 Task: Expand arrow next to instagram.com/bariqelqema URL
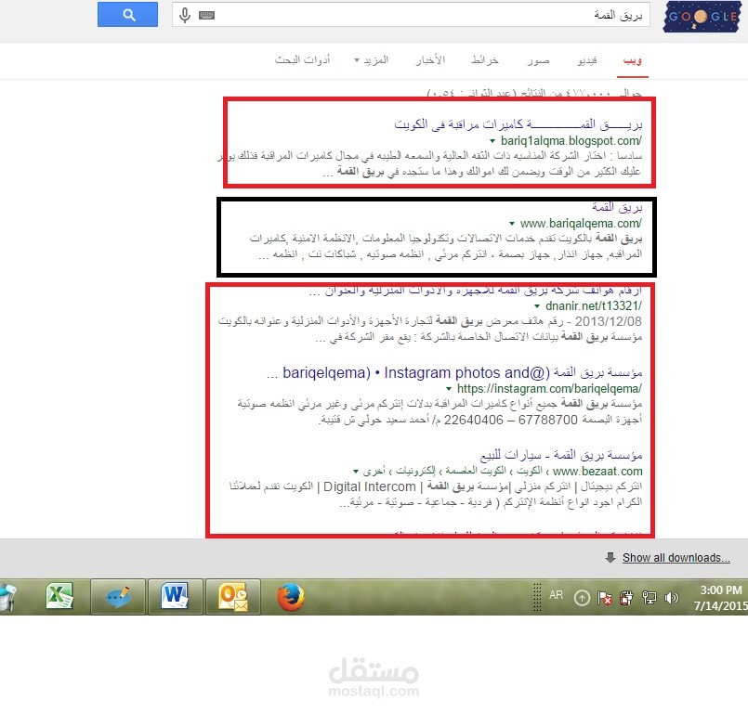point(449,389)
